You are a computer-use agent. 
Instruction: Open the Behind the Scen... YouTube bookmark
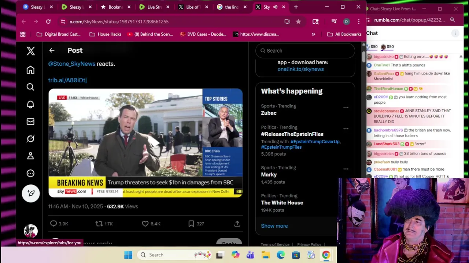(x=150, y=34)
